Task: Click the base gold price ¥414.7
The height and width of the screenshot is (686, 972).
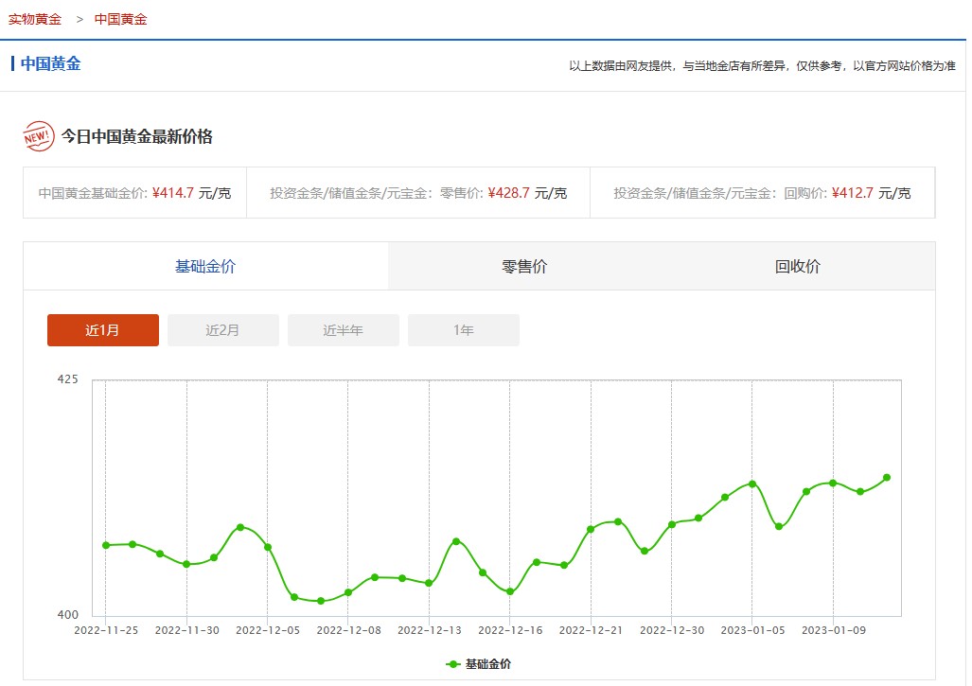Action: coord(173,193)
